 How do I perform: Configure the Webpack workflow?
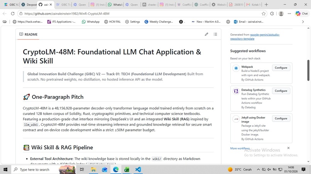[x=281, y=68]
